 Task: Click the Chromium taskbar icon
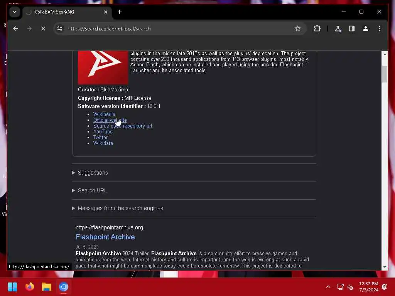[64, 287]
